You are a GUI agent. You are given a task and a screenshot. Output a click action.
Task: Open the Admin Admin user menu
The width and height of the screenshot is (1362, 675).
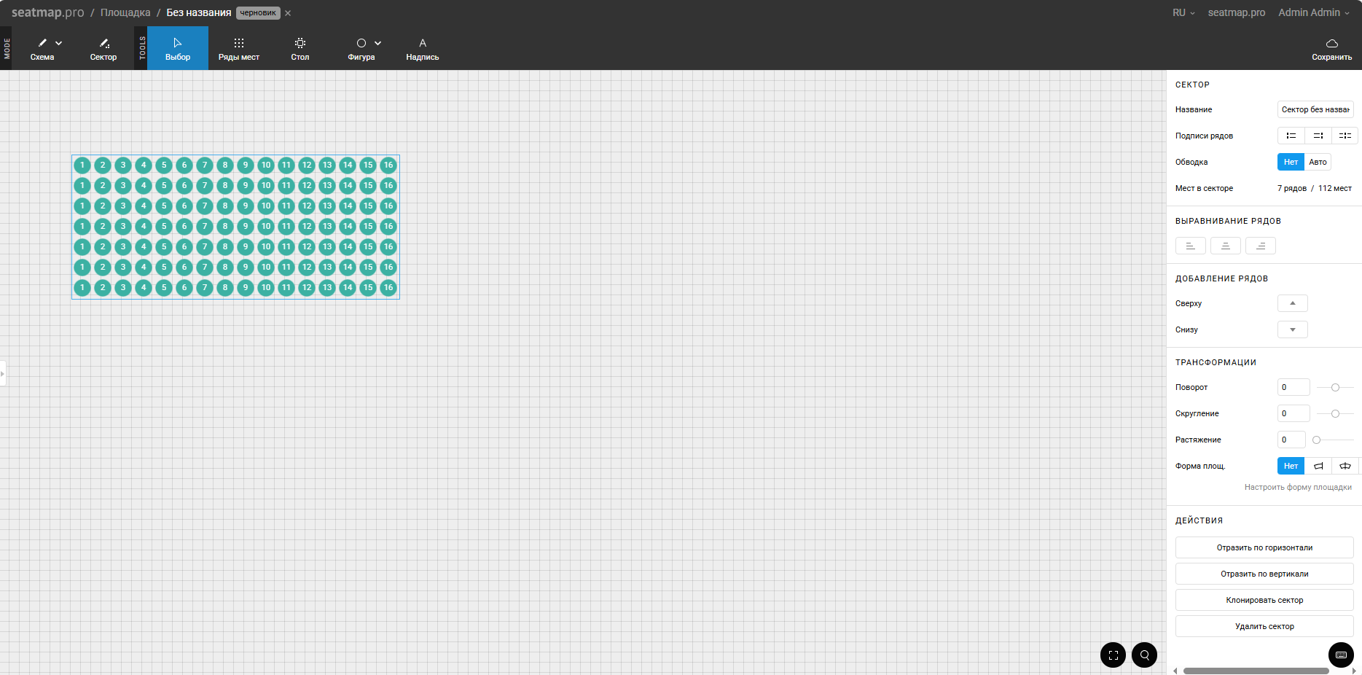1314,12
